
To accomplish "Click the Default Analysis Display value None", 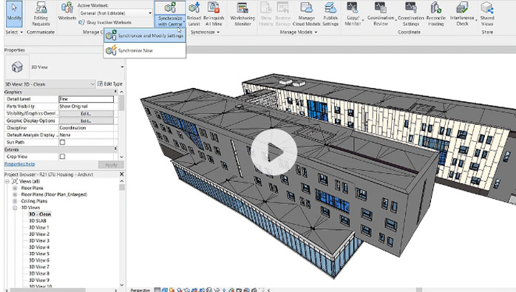I will click(86, 135).
